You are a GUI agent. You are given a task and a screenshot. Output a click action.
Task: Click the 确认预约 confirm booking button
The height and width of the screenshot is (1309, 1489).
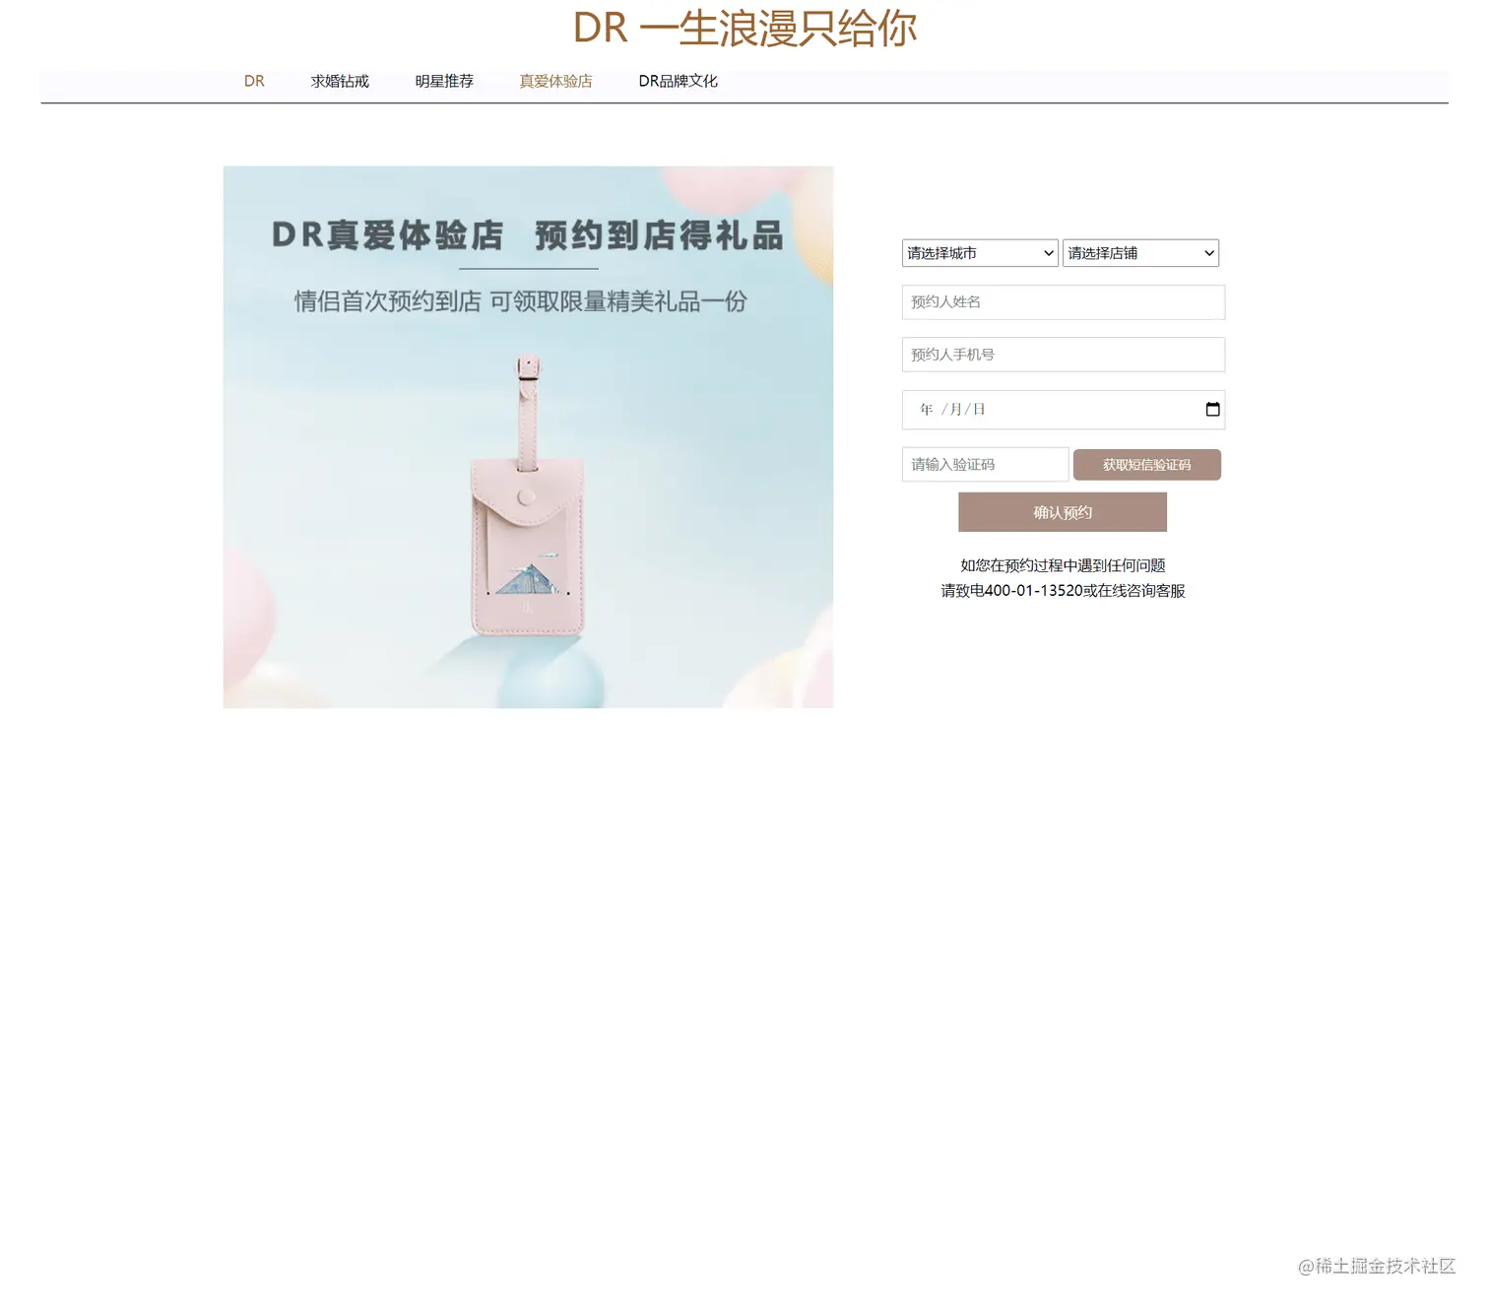[1062, 511]
